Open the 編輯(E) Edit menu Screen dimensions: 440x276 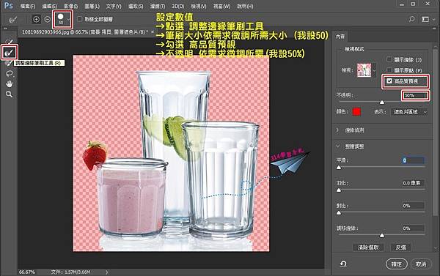click(x=49, y=6)
